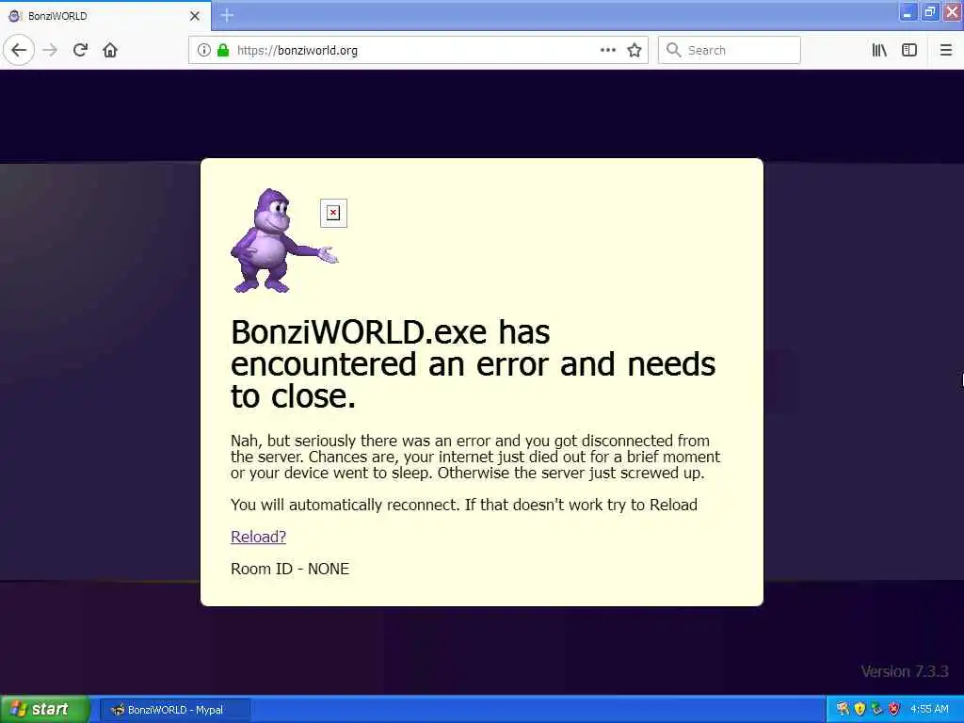Click into the Search field
Viewport: 964px width, 723px height.
coord(730,50)
